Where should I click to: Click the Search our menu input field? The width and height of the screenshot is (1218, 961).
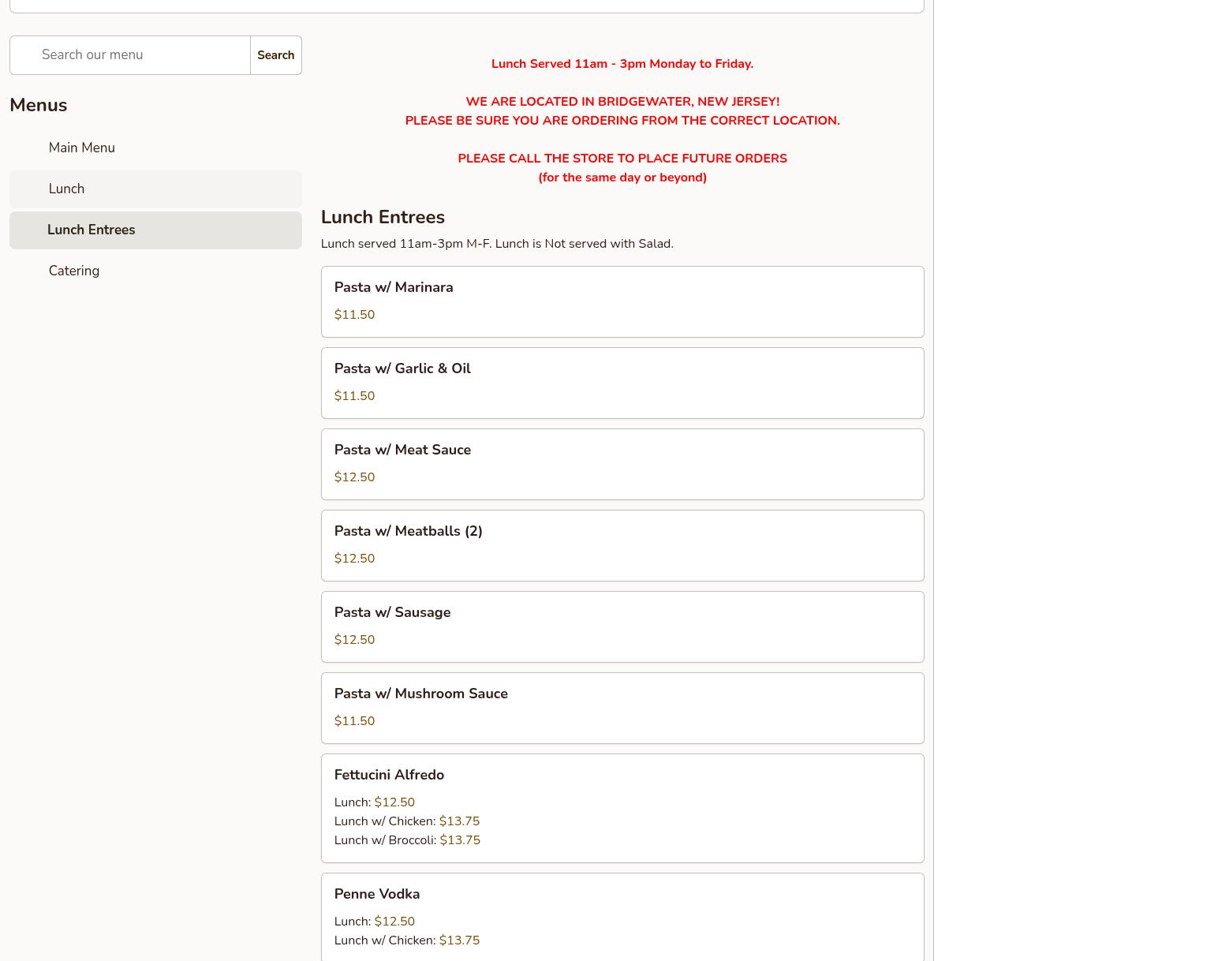[130, 55]
